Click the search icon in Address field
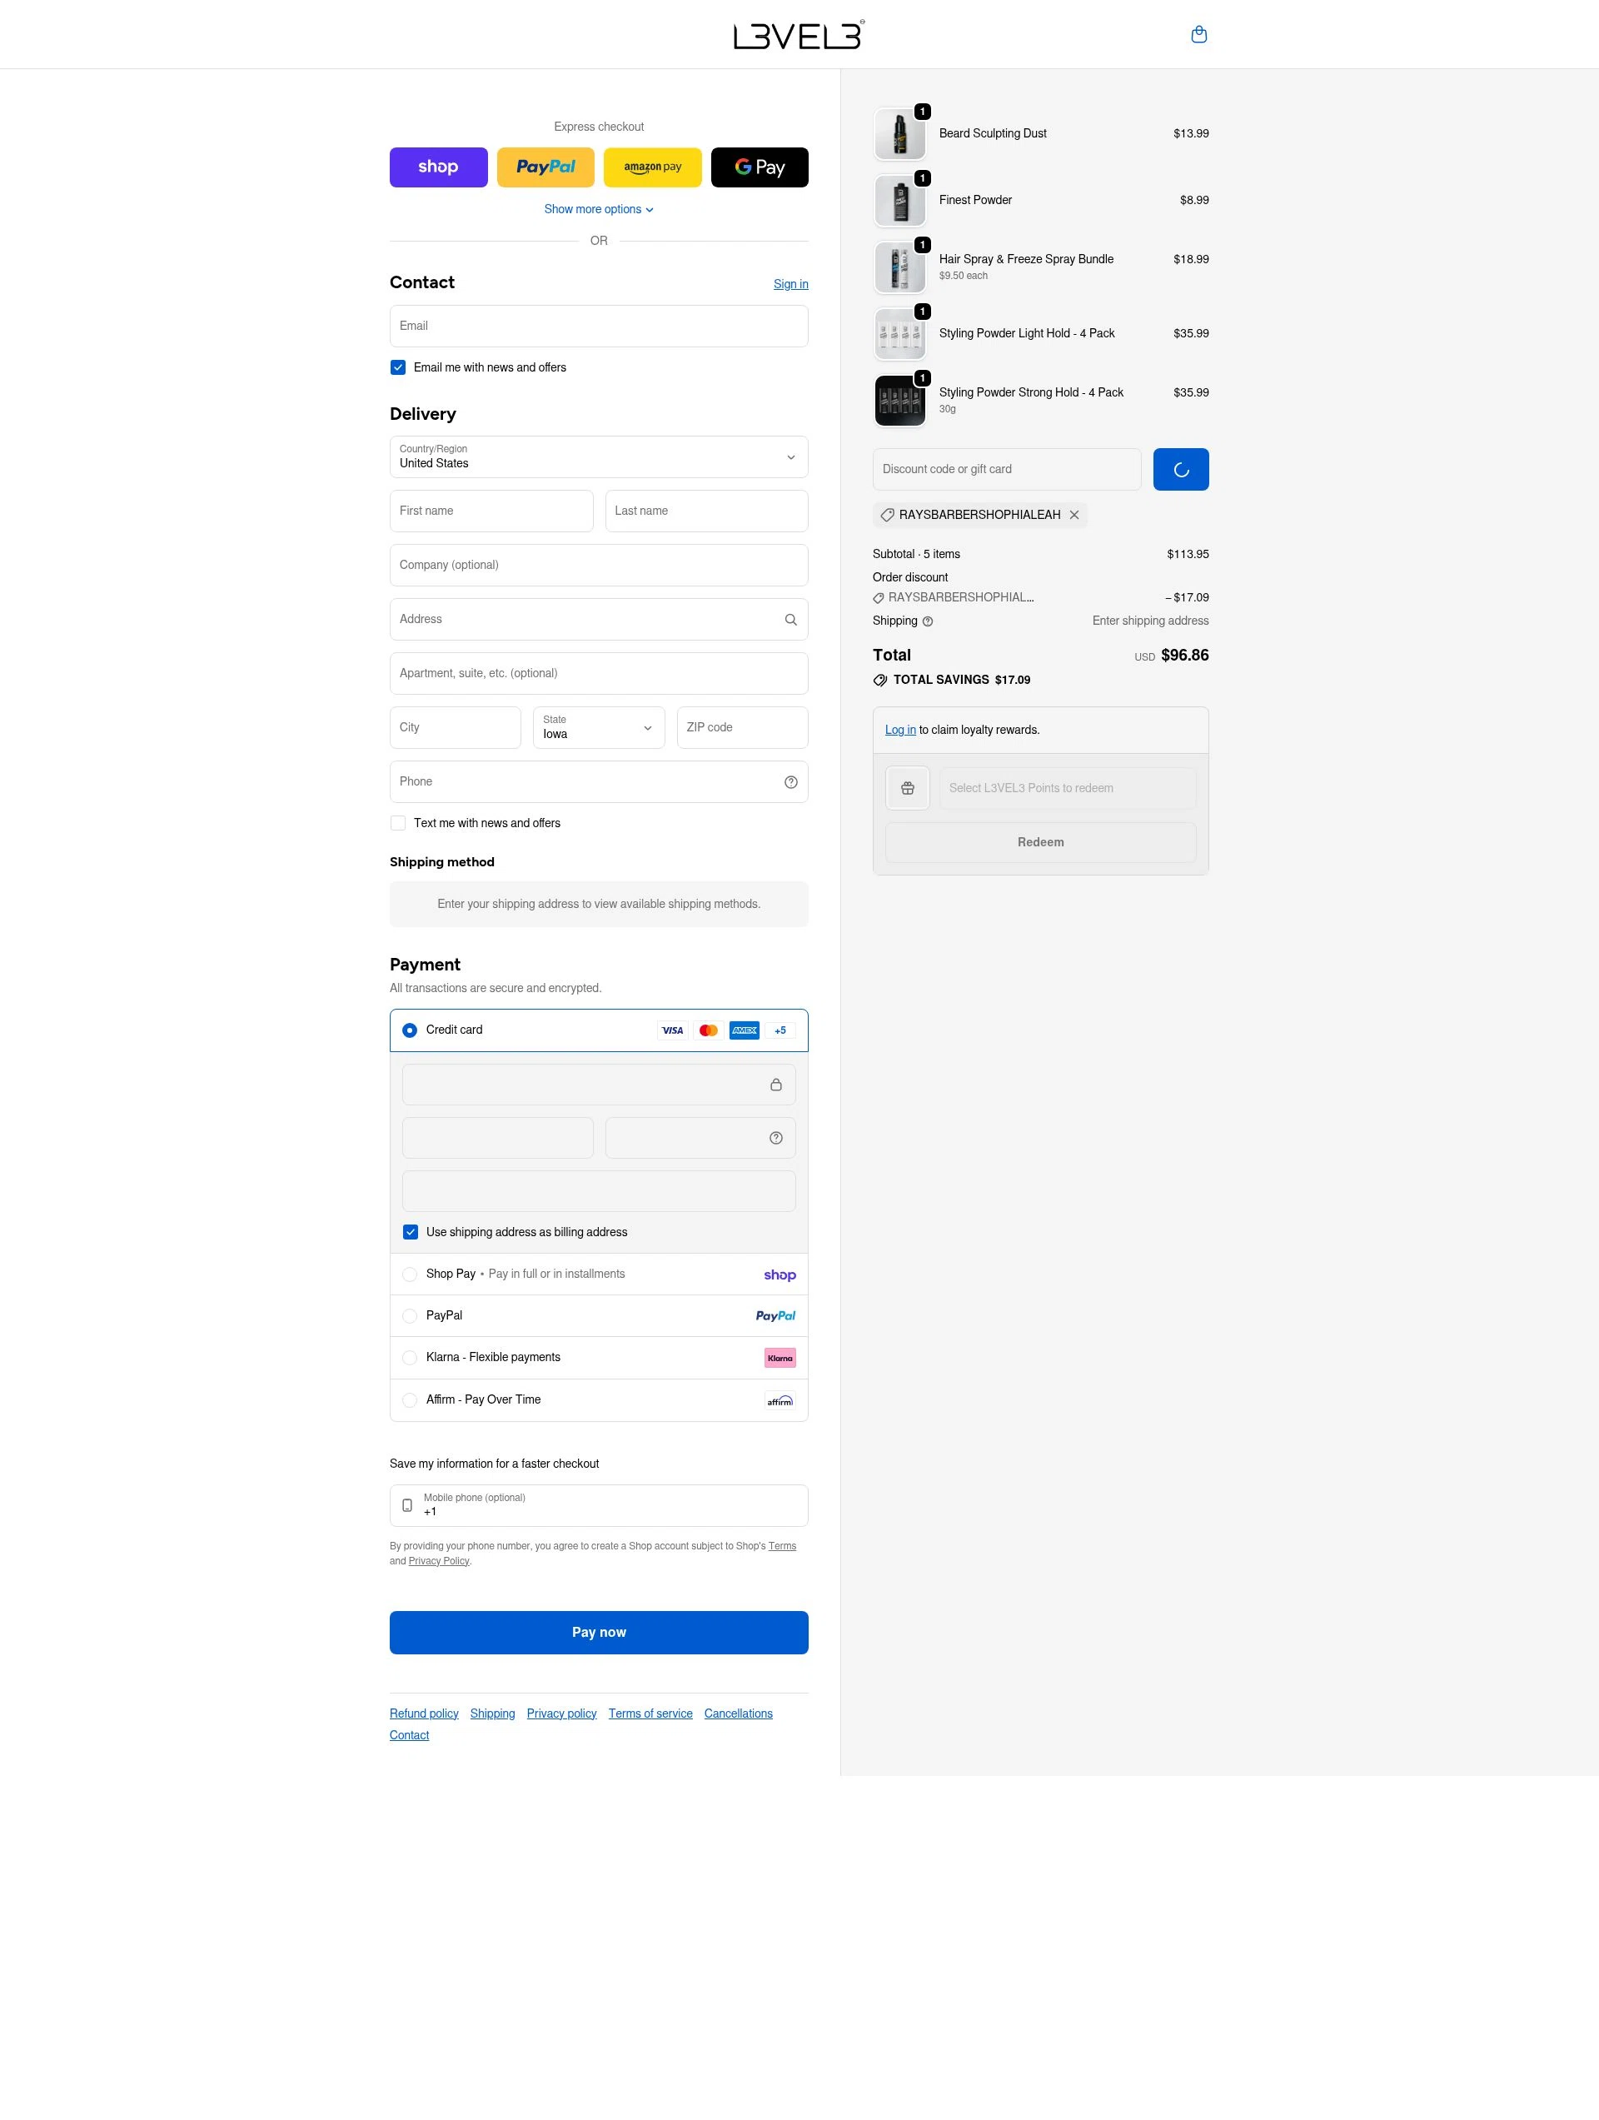The image size is (1599, 2120). [790, 618]
